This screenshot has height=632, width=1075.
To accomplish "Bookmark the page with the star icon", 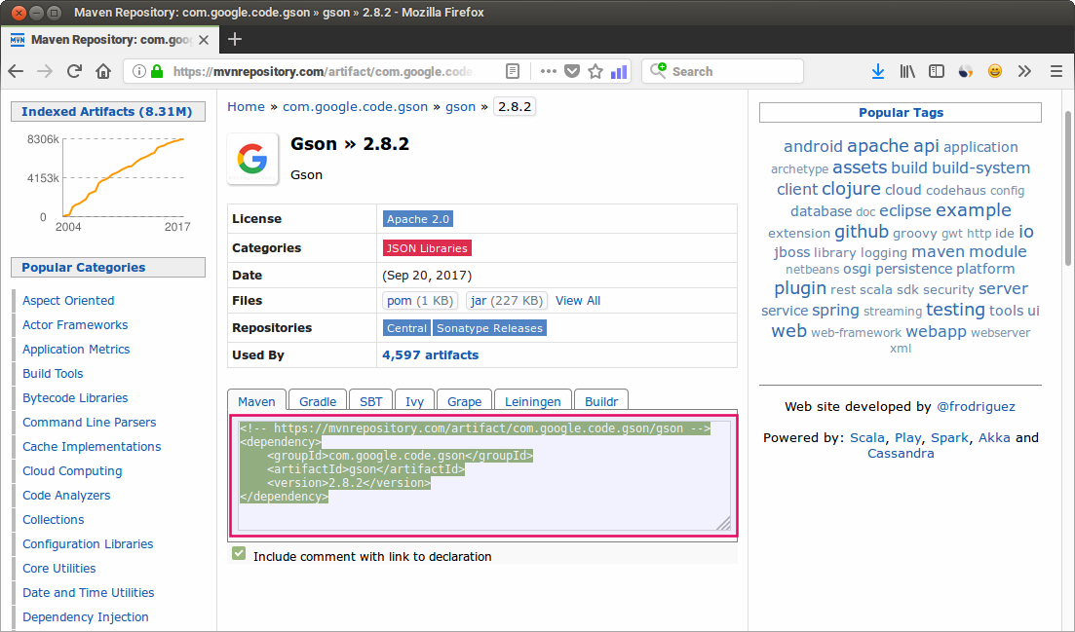I will 595,71.
